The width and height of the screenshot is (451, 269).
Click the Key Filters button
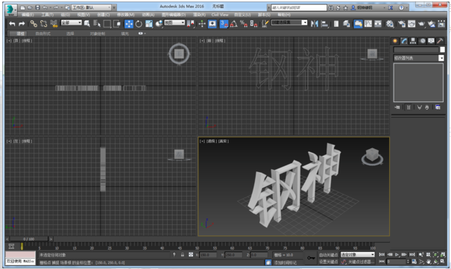pyautogui.click(x=361, y=262)
